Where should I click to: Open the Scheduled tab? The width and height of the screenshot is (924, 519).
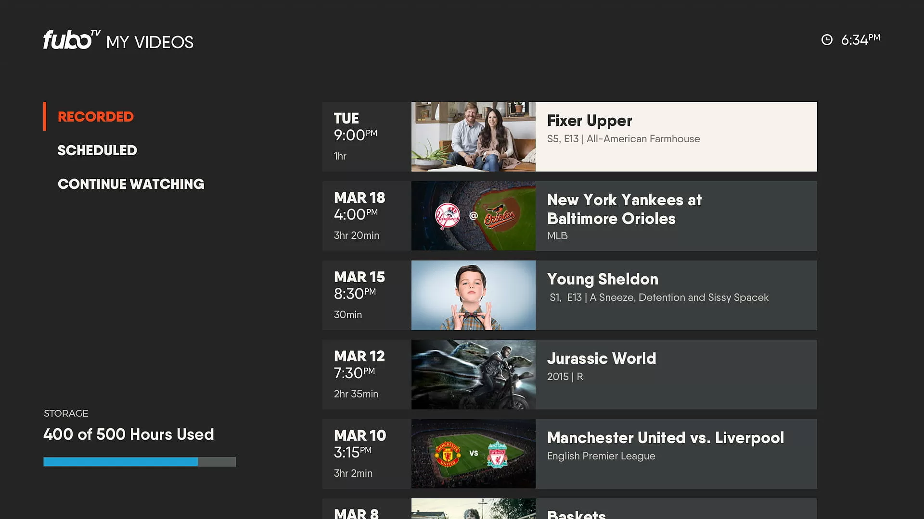click(x=97, y=150)
